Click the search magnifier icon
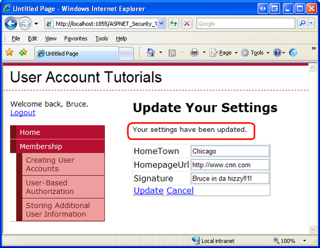 click(x=303, y=24)
